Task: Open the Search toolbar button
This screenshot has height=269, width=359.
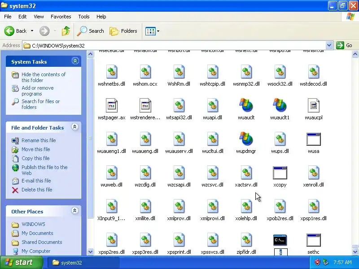Action: 91,31
